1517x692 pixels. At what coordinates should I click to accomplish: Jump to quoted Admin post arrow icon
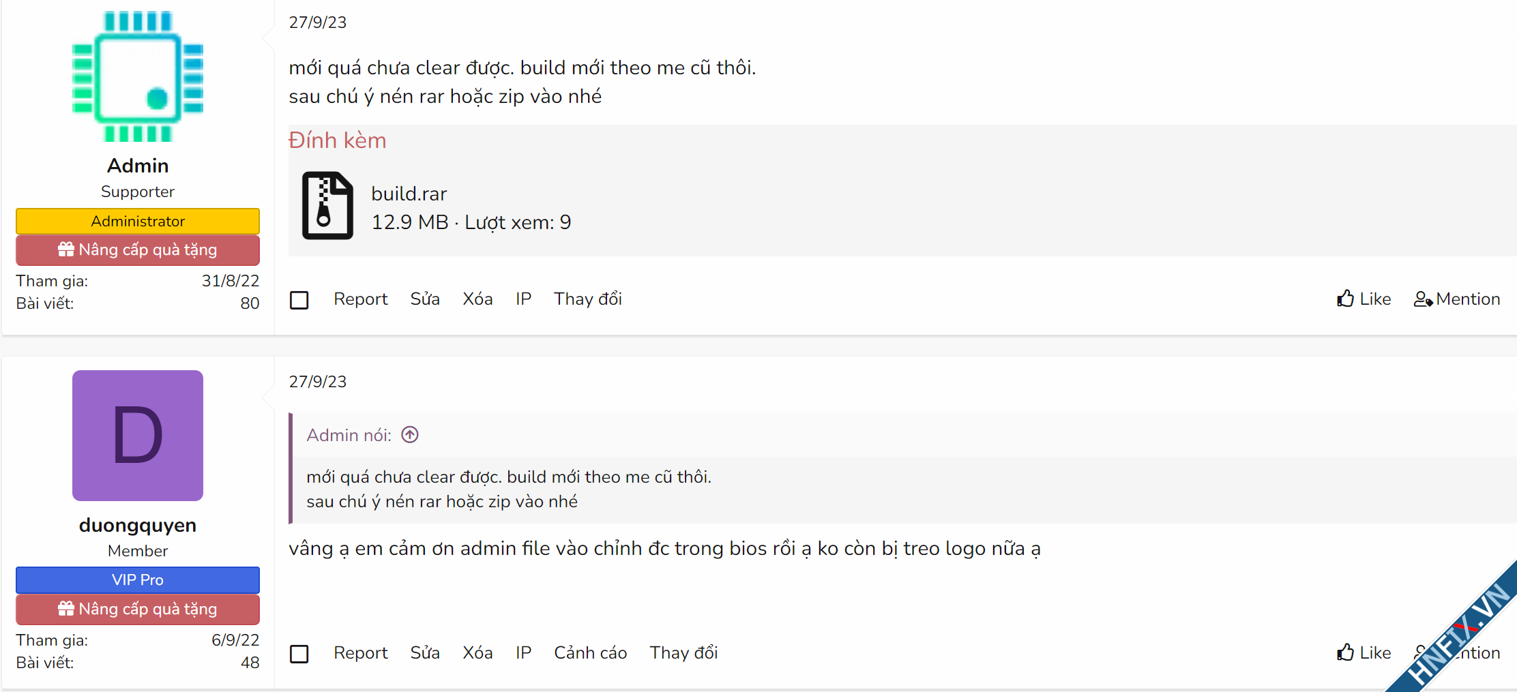pyautogui.click(x=410, y=435)
